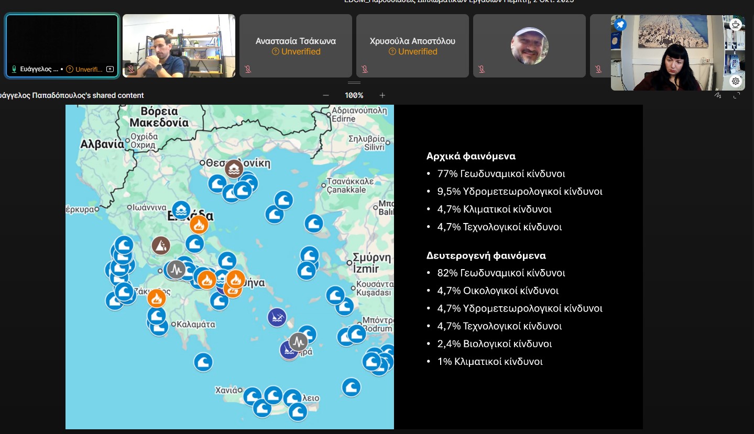Open the annotation squiggle tool
The height and width of the screenshot is (434, 754).
[x=718, y=95]
